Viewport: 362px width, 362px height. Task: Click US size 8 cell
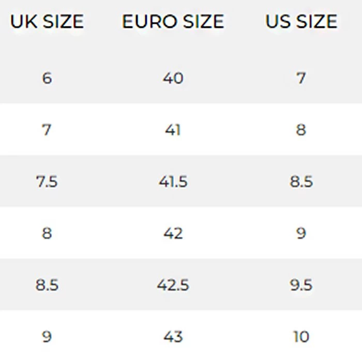point(301,129)
